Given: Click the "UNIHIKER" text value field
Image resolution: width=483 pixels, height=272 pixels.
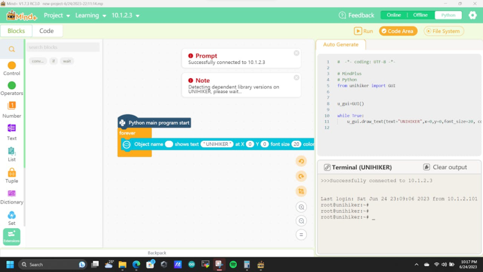Looking at the screenshot, I should 217,144.
